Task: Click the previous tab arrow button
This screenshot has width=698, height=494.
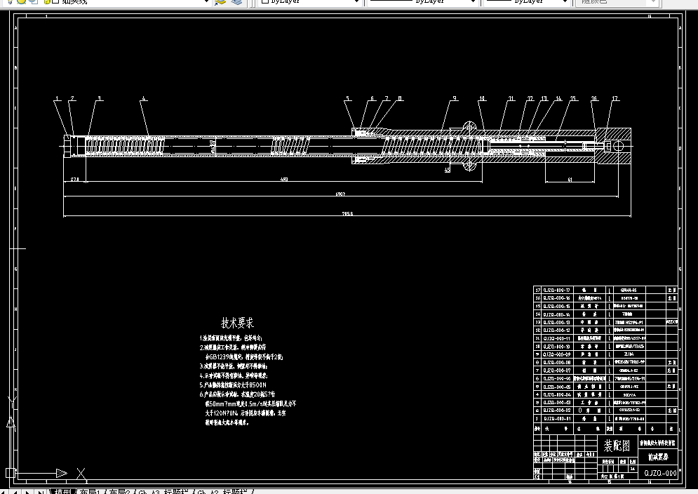Action: click(15, 492)
